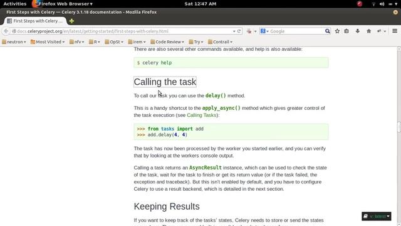Reload the page with the refresh icon
This screenshot has height=226, width=401.
(x=239, y=31)
